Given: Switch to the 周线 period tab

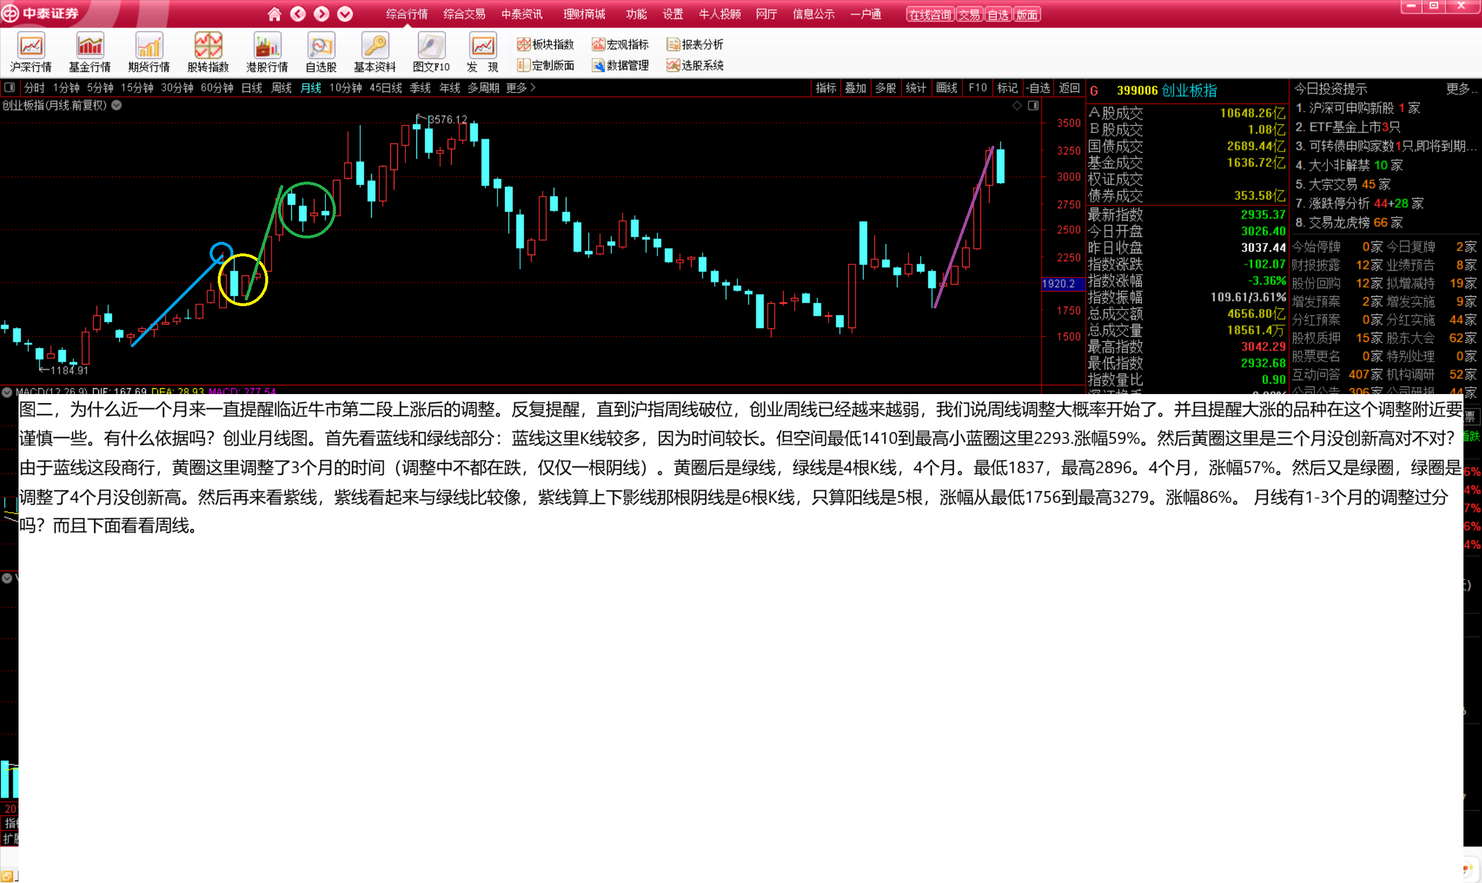Looking at the screenshot, I should pos(281,88).
